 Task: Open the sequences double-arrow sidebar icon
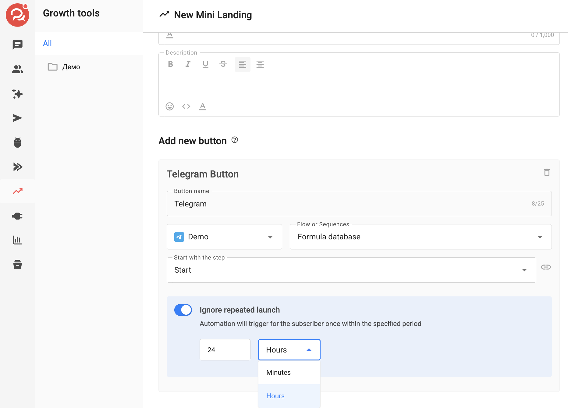pos(17,167)
